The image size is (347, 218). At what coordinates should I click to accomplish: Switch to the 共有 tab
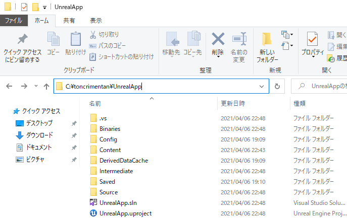click(69, 21)
